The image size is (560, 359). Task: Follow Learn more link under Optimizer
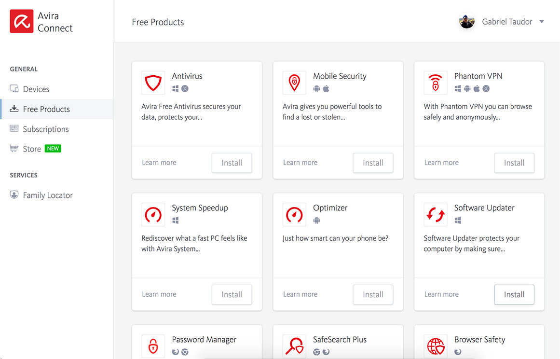tap(300, 294)
